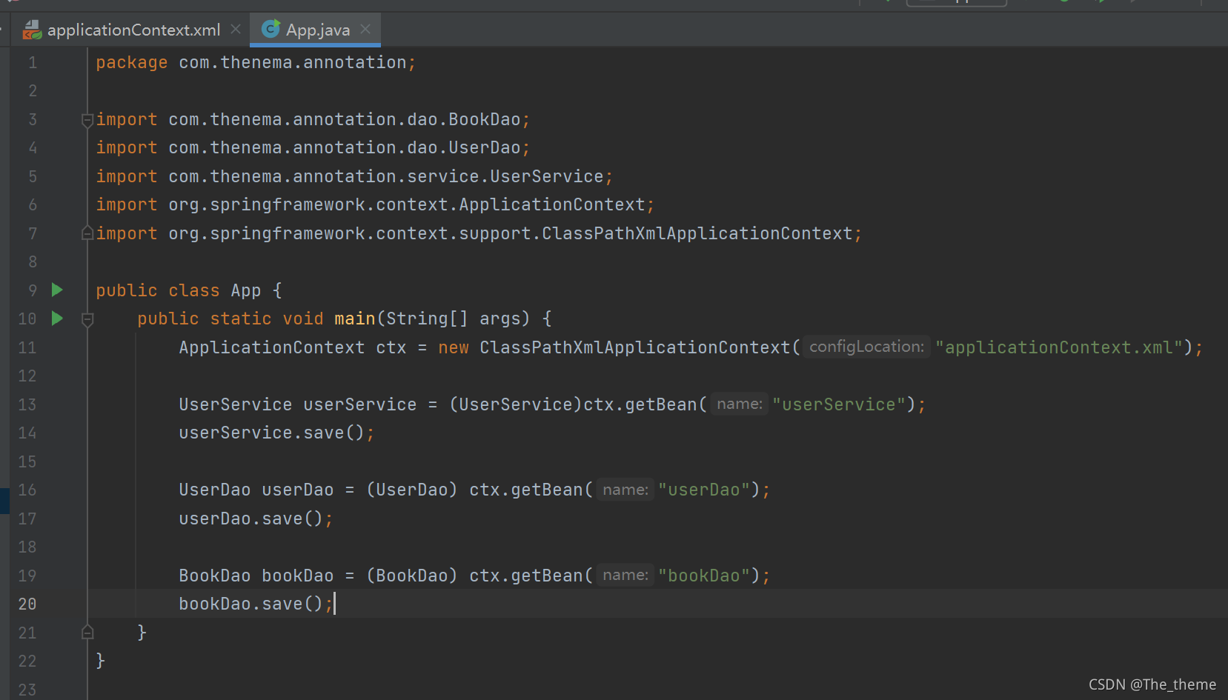Click the applicationContext.xml file icon in its tab
Viewport: 1228px width, 700px height.
[x=32, y=30]
